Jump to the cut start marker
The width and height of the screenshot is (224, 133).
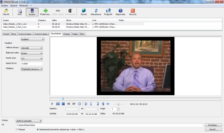[x=86, y=104]
